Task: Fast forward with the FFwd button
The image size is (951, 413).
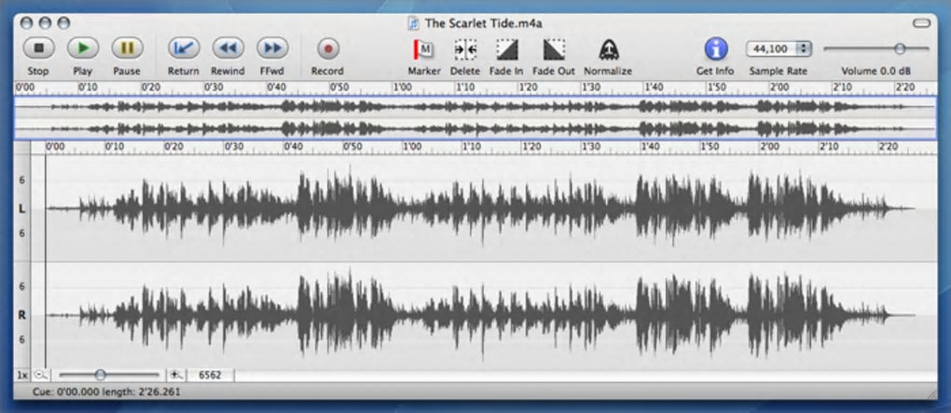Action: [x=271, y=48]
